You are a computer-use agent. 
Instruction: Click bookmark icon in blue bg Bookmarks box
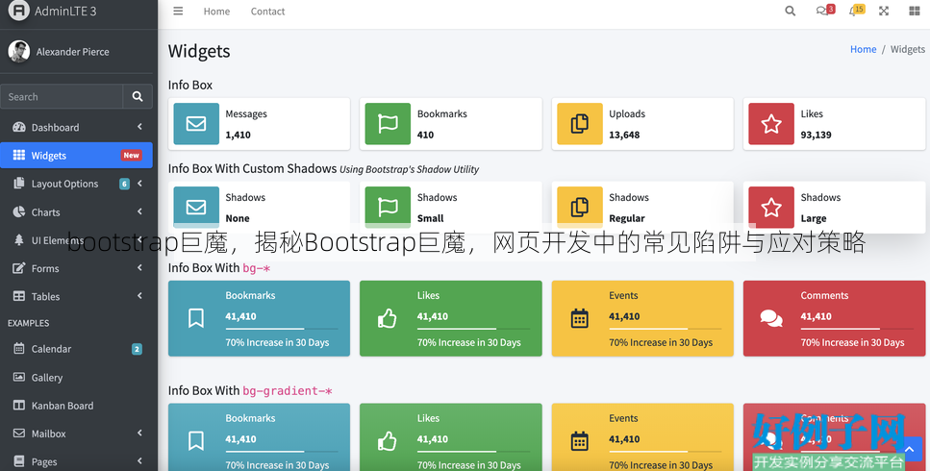tap(196, 318)
